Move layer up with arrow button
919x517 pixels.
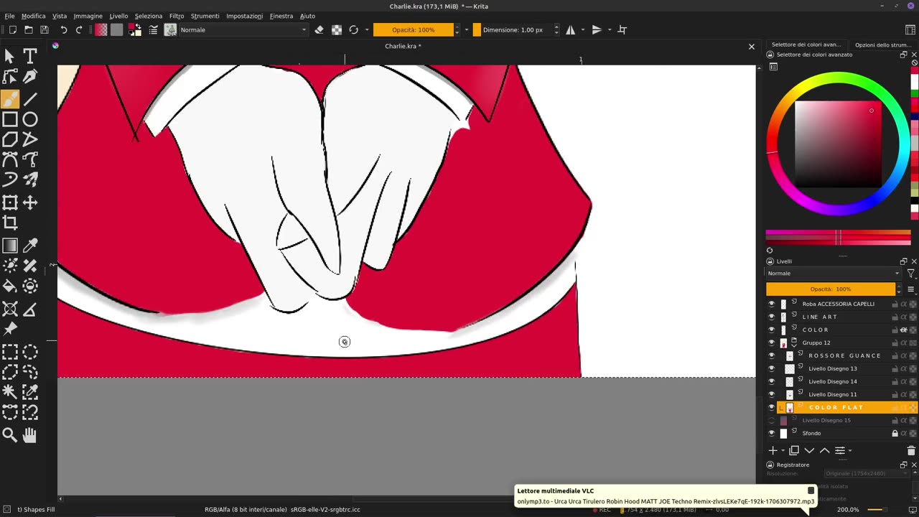tap(825, 450)
